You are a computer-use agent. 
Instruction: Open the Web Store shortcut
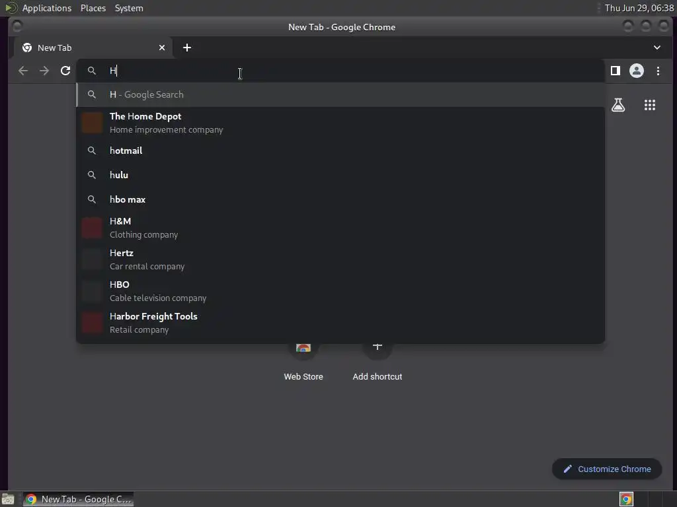click(303, 362)
